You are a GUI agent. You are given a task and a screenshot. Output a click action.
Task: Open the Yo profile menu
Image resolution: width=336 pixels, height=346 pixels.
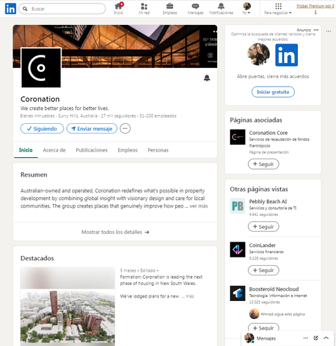(x=247, y=8)
